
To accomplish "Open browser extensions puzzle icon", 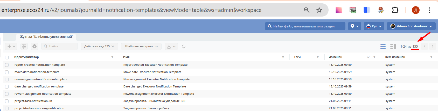I will coord(395,10).
